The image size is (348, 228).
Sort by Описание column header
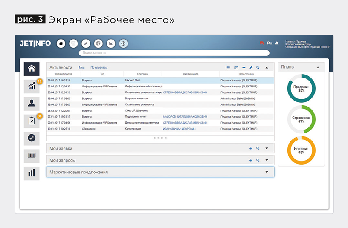[x=143, y=74]
